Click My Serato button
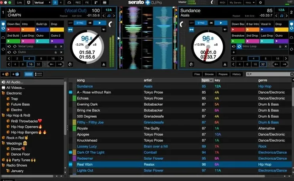This screenshot has height=181, width=294. coord(235,3)
